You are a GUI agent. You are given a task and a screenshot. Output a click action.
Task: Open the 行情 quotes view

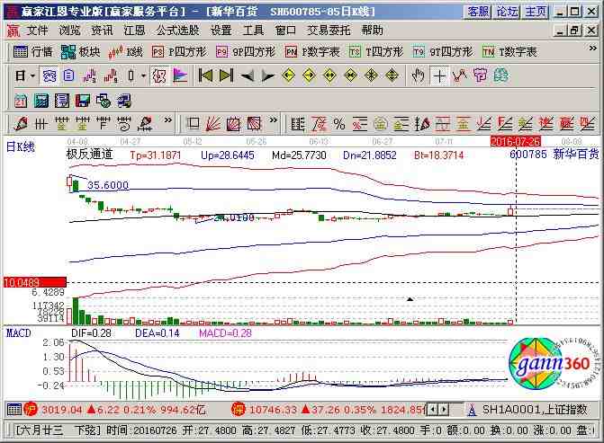pyautogui.click(x=32, y=51)
